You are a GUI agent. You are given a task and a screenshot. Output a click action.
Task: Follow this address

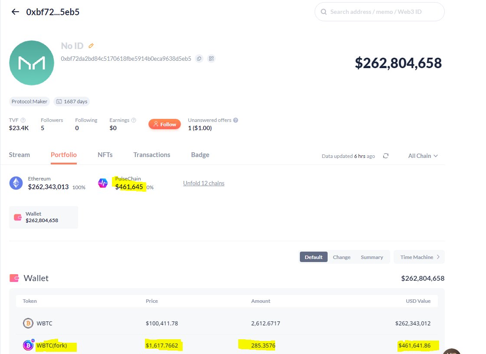pos(164,125)
